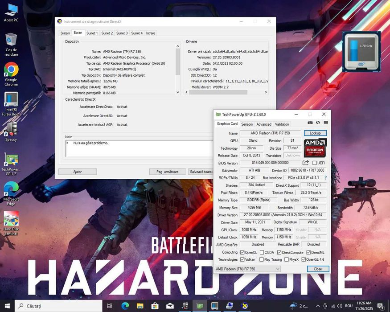Image resolution: width=390 pixels, height=312 pixels.
Task: Toggle the UEFI checkbox
Action: tap(314, 163)
